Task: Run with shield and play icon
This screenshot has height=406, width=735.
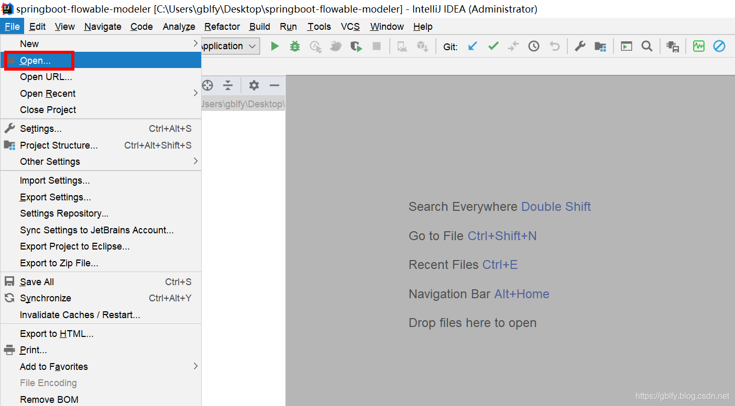Action: pyautogui.click(x=357, y=46)
